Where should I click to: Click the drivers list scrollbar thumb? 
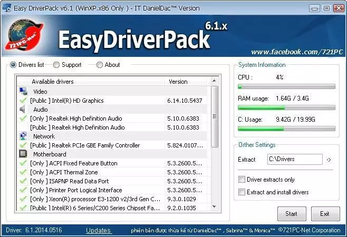[x=215, y=116]
